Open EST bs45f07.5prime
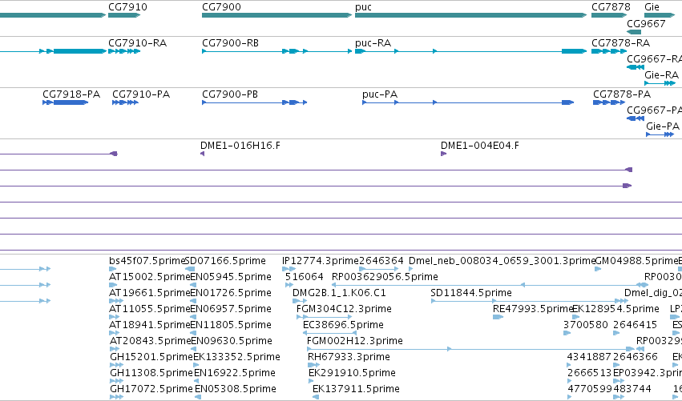The width and height of the screenshot is (682, 401). tap(147, 261)
